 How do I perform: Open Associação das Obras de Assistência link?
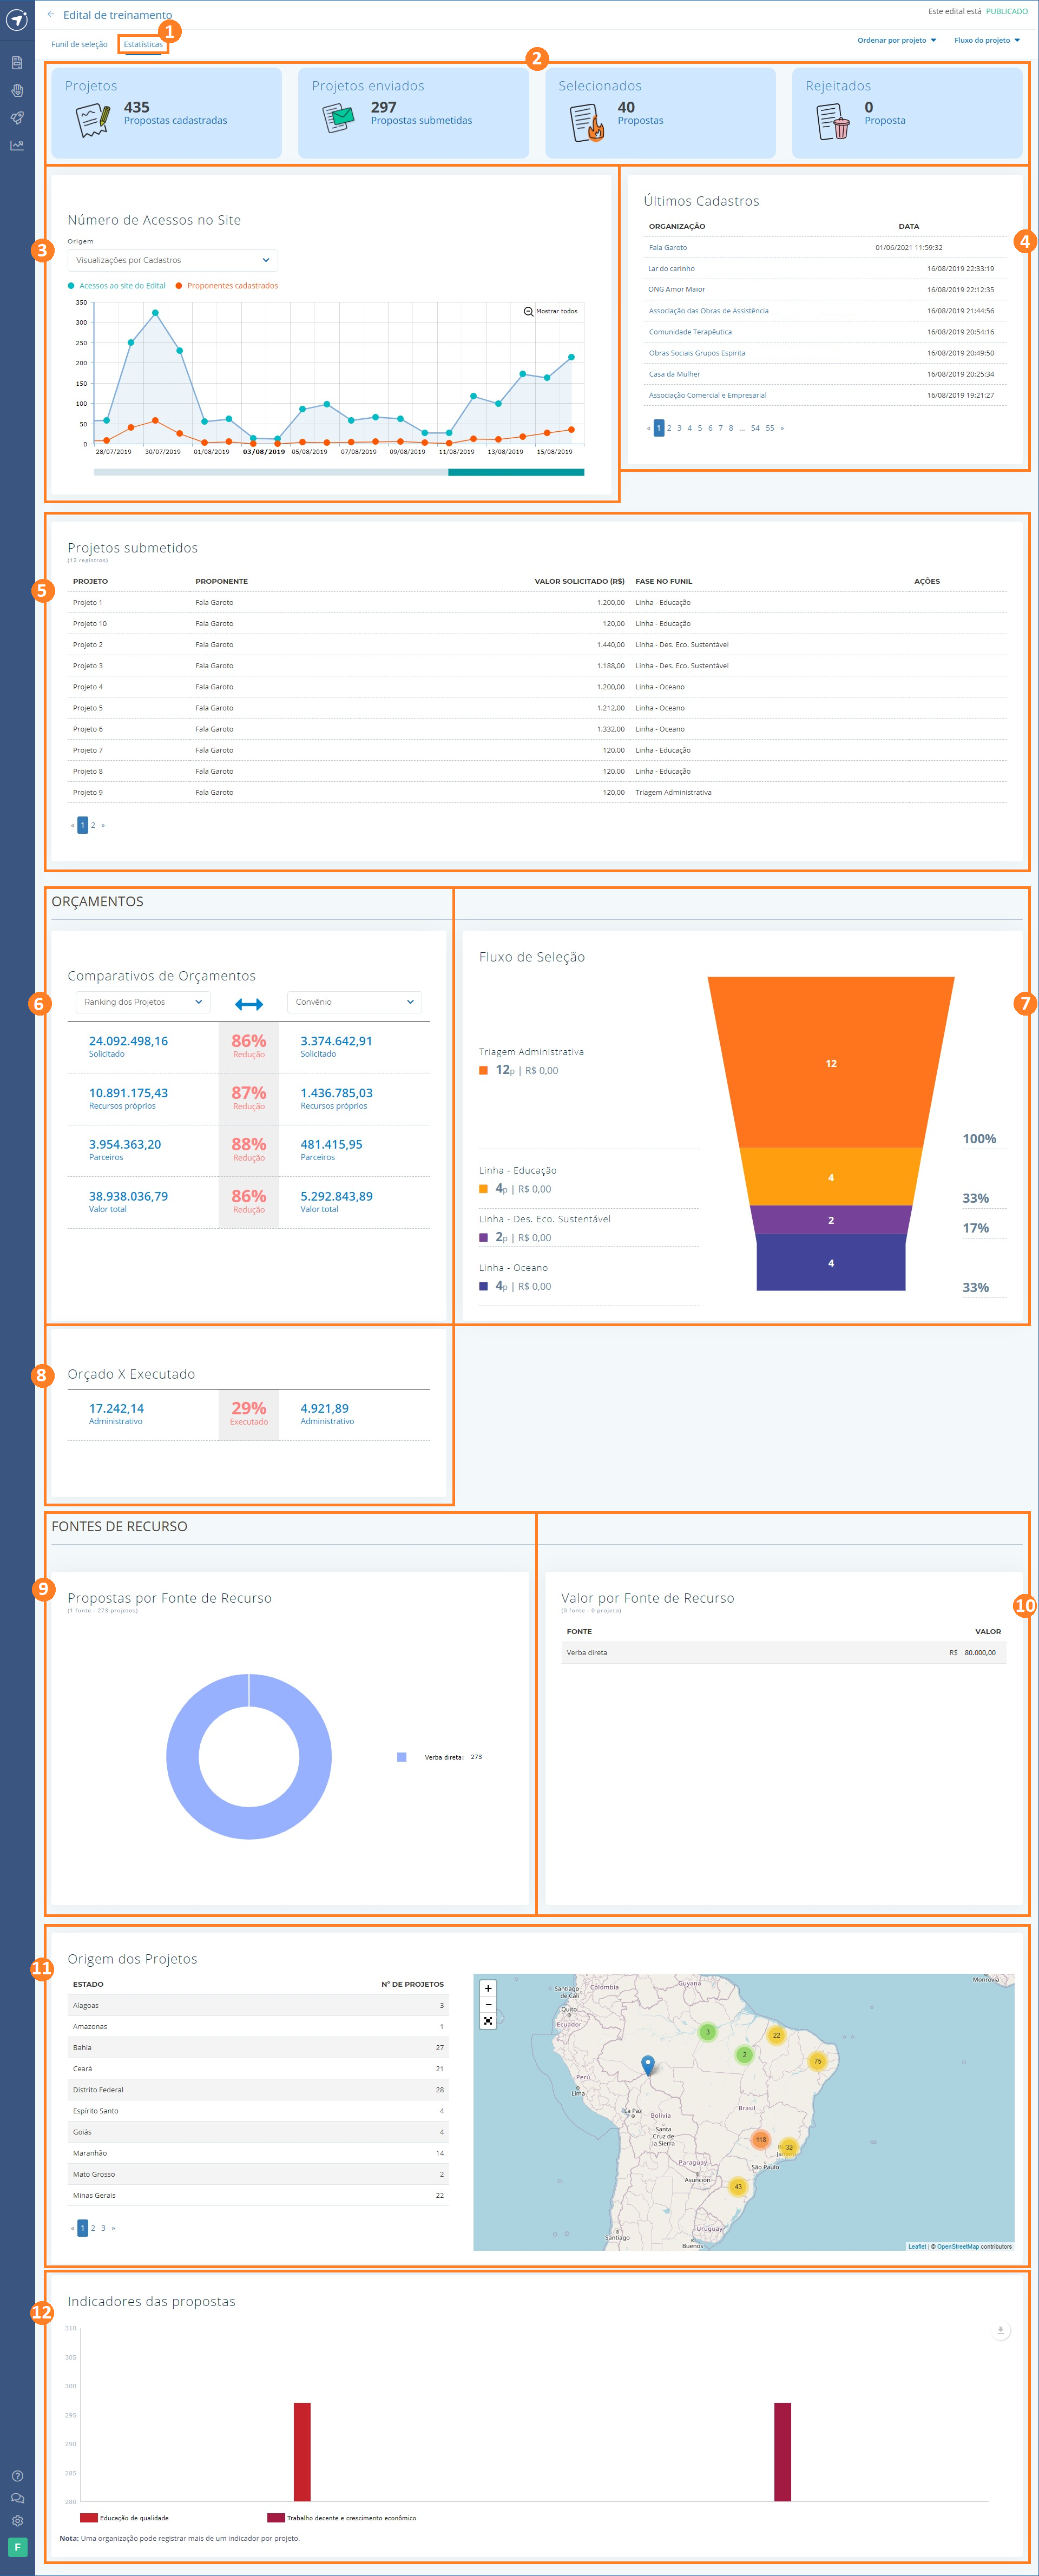(708, 311)
